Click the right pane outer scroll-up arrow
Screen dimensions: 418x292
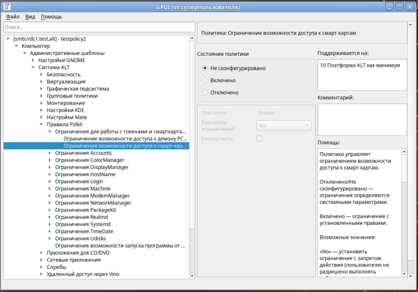pos(411,24)
